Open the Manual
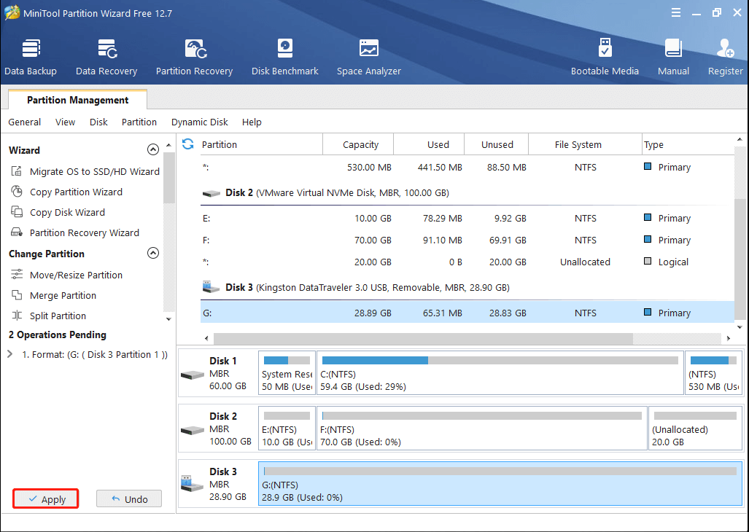Image resolution: width=749 pixels, height=532 pixels. [x=673, y=58]
